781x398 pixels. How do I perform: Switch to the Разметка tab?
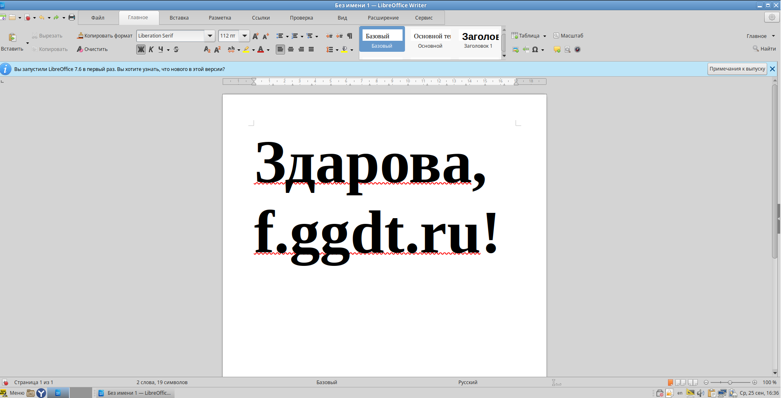220,18
